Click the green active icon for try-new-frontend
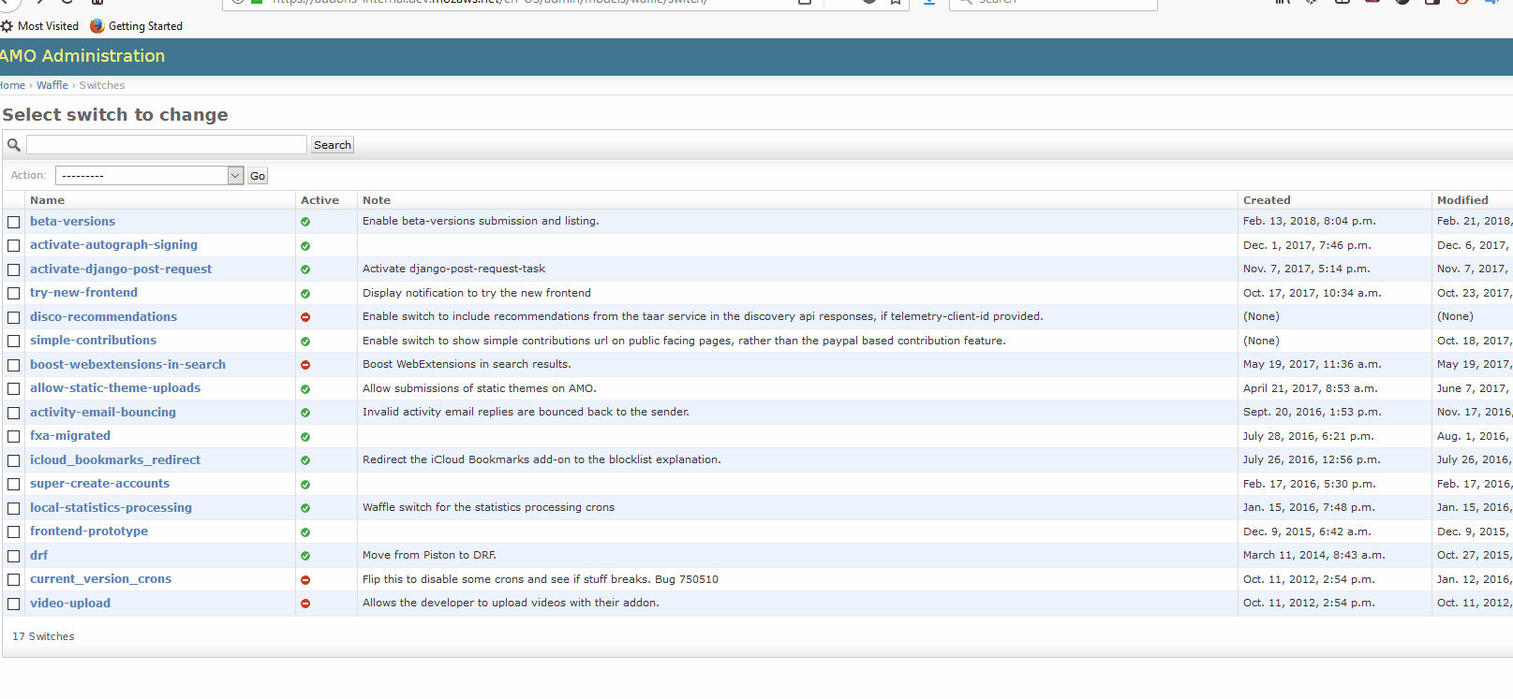Image resolution: width=1513 pixels, height=699 pixels. [x=305, y=294]
